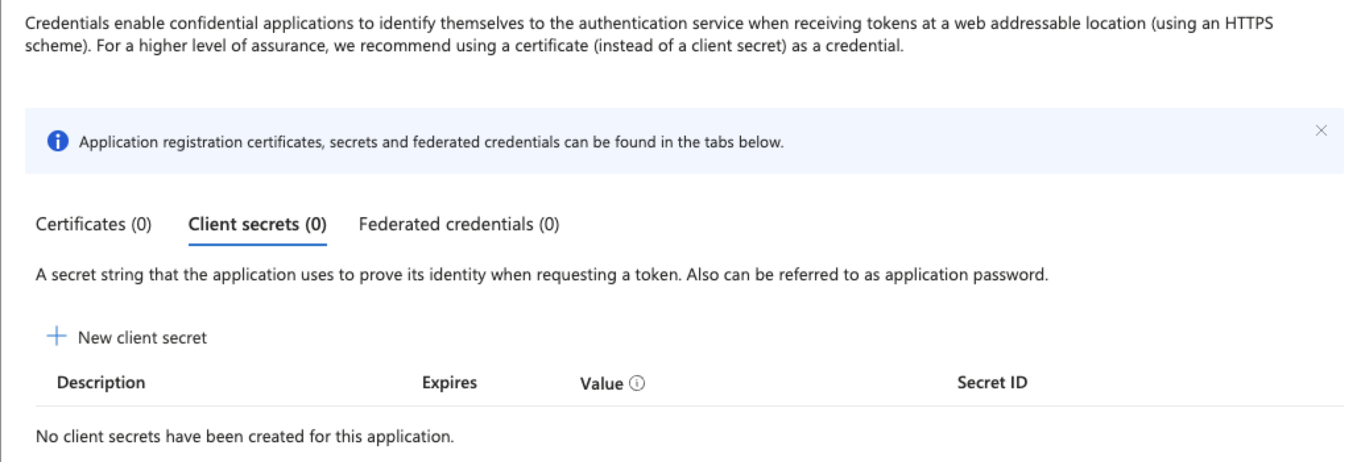The width and height of the screenshot is (1361, 462).
Task: Select the Client secrets (0) tab
Action: tap(257, 224)
